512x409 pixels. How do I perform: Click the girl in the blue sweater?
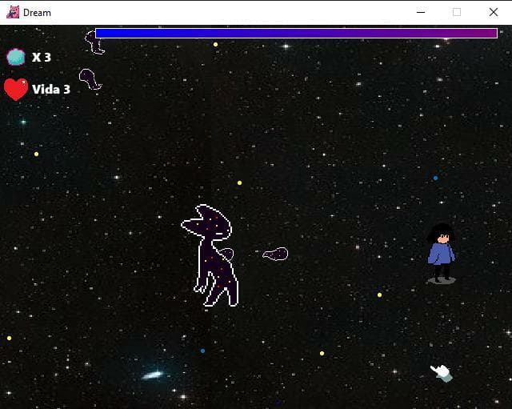(441, 253)
